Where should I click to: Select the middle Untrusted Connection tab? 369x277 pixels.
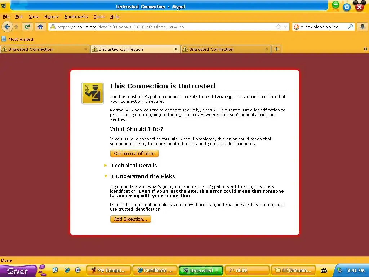click(x=135, y=49)
